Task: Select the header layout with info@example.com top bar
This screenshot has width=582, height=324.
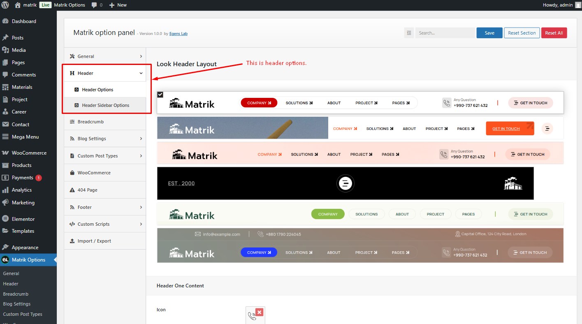Action: [360, 245]
